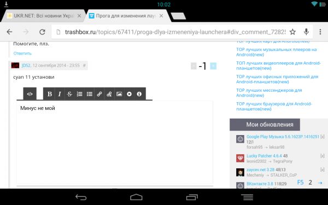Downvote JDS2's comment with minus button
This screenshot has height=205, width=328.
(x=194, y=66)
